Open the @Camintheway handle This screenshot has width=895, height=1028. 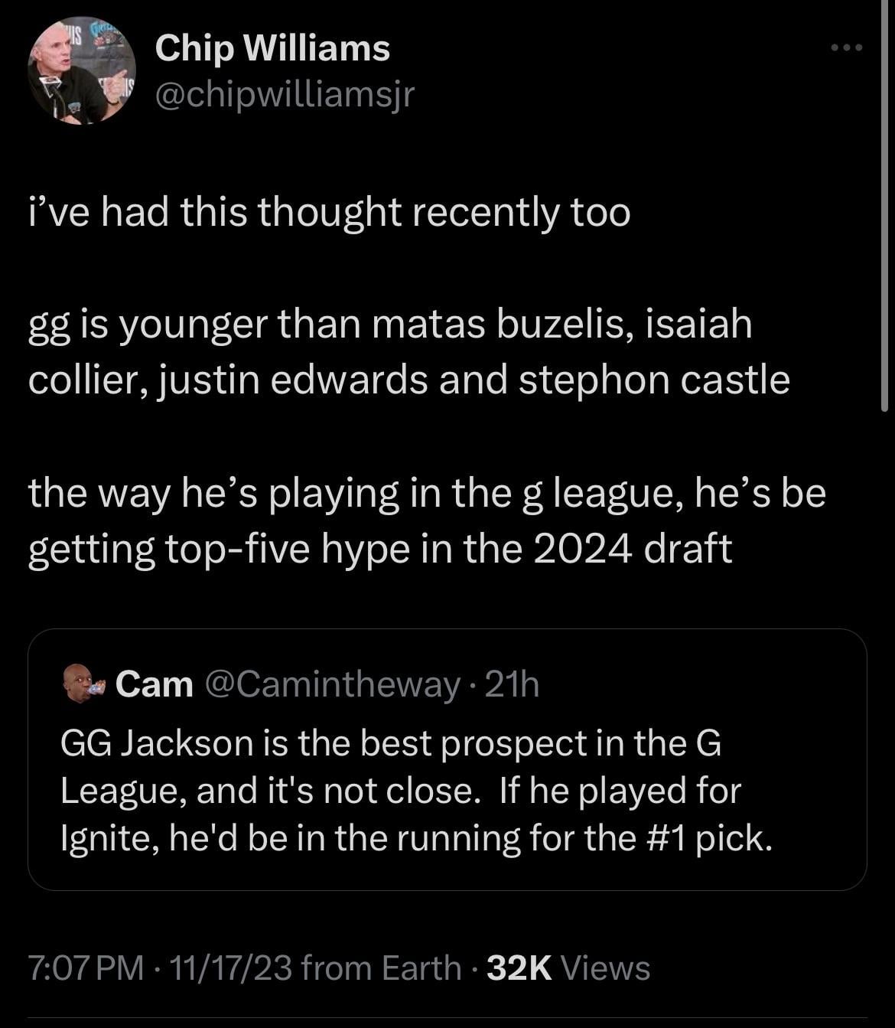pyautogui.click(x=334, y=684)
